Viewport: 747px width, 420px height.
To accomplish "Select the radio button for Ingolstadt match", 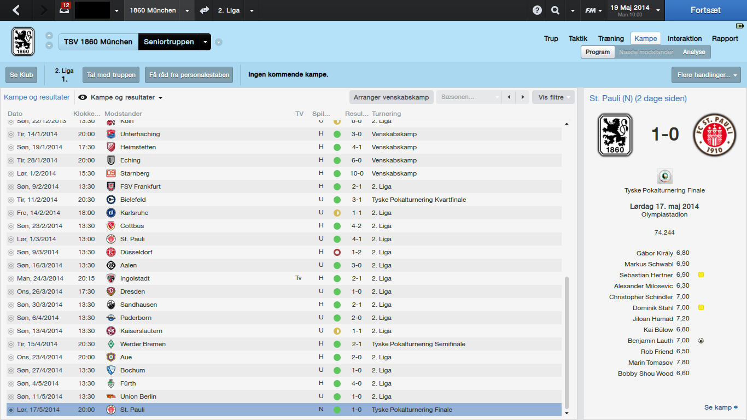I will pyautogui.click(x=11, y=278).
